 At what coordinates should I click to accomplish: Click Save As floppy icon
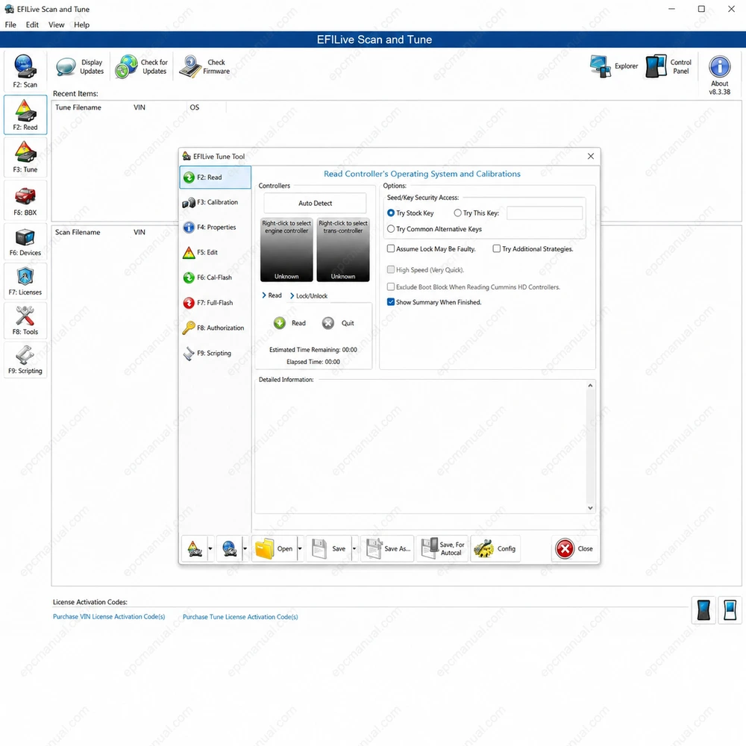pos(374,548)
